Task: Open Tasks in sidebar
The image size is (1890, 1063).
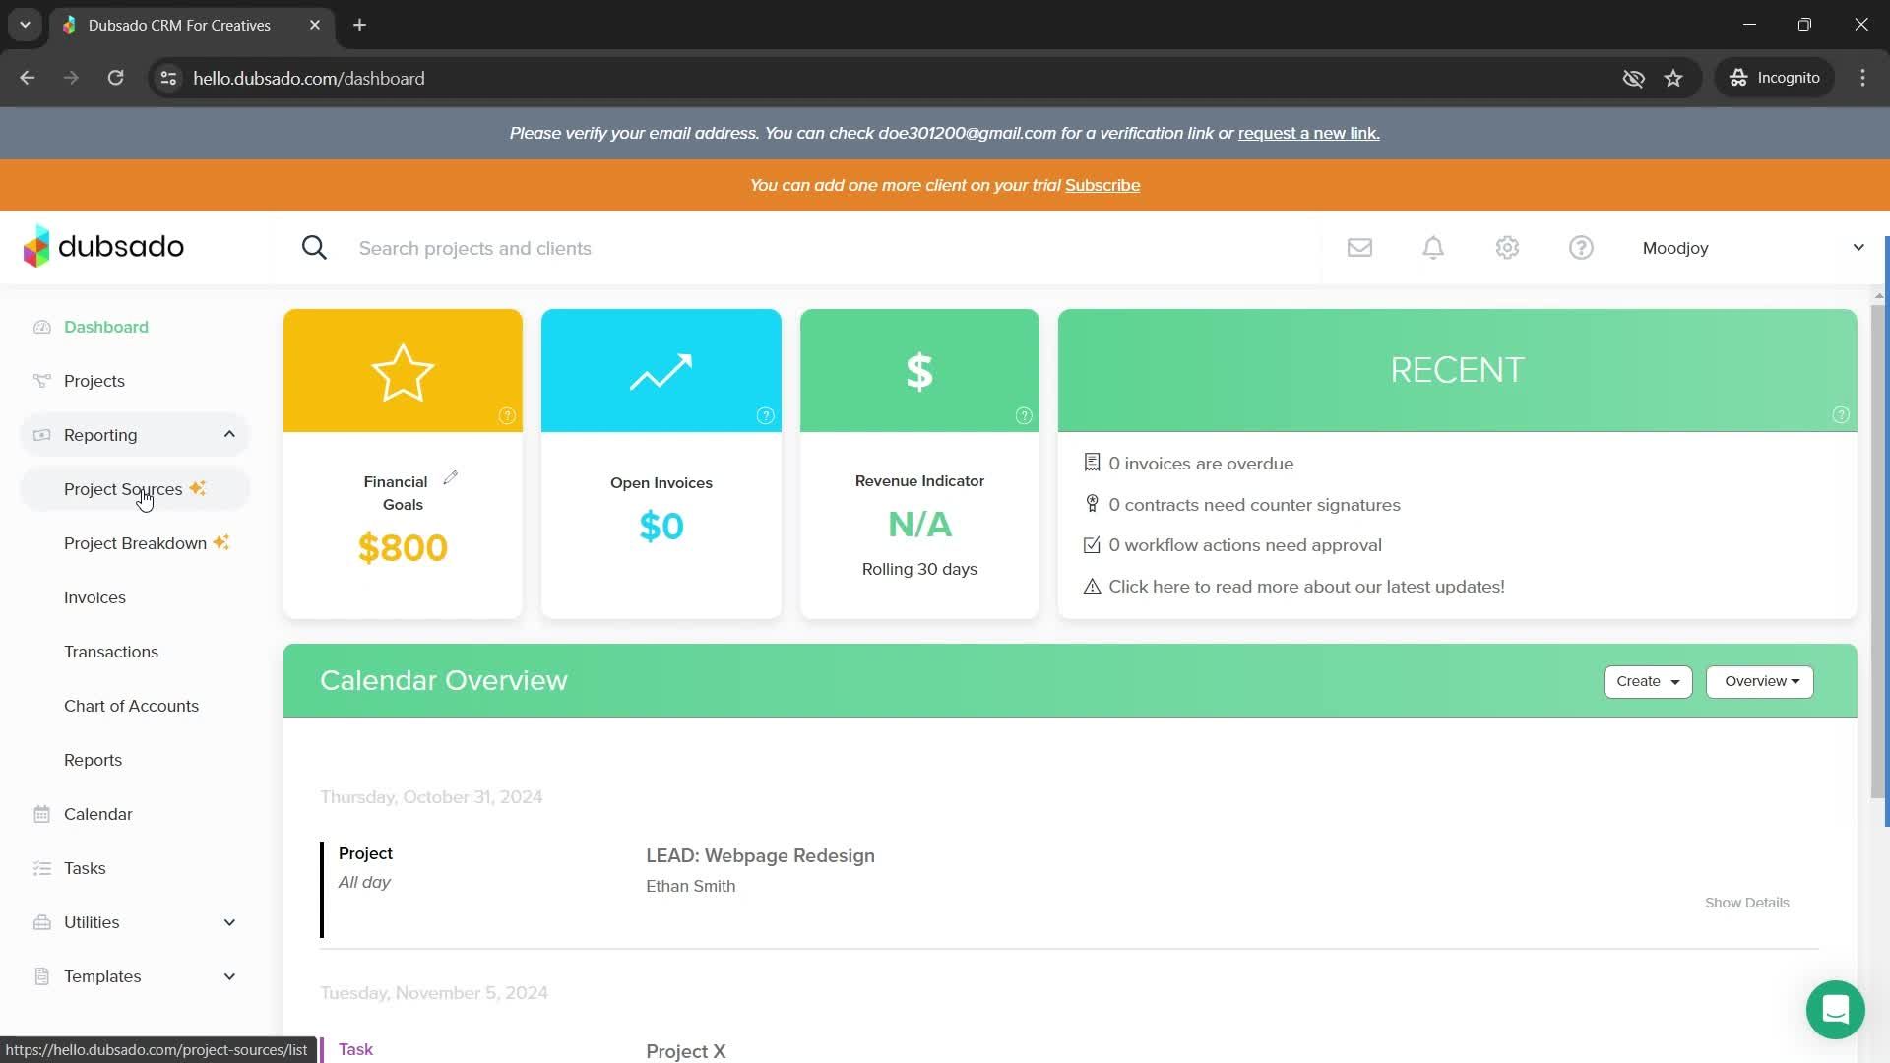Action: pyautogui.click(x=85, y=868)
